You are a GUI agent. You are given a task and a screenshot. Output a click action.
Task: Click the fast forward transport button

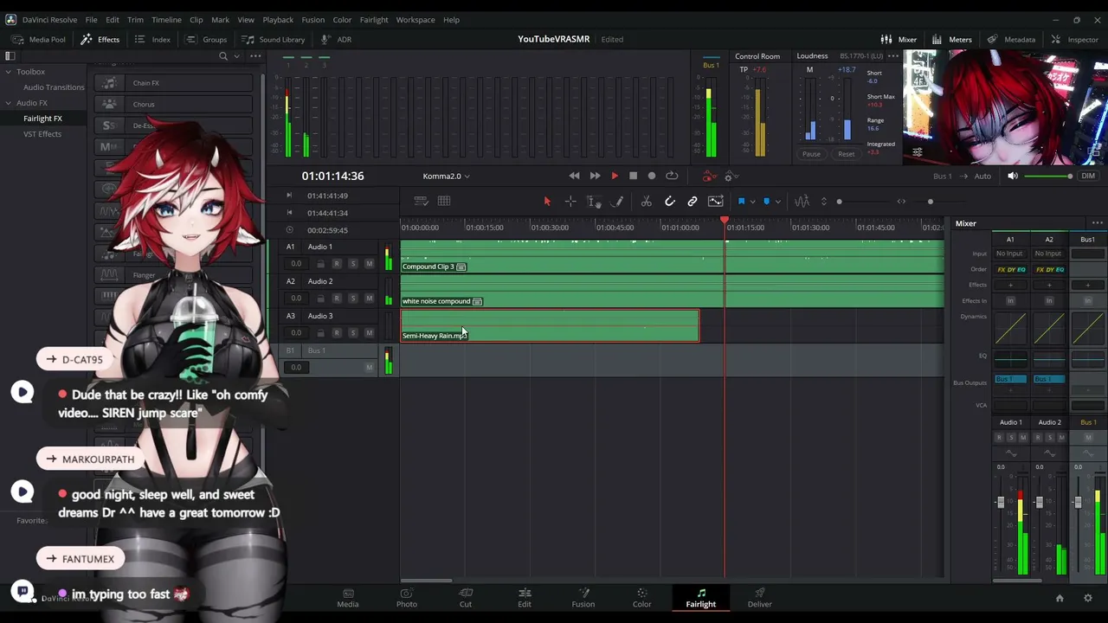tap(595, 176)
